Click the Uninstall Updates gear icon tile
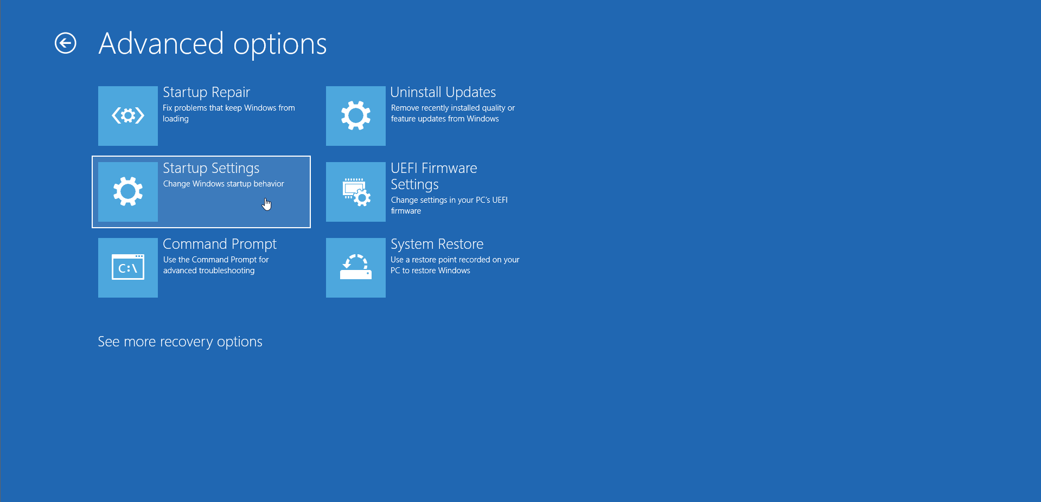This screenshot has width=1041, height=502. 356,116
